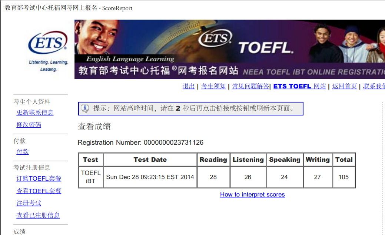This screenshot has height=235, width=385.
Task: Click the 退出 logout link
Action: 189,86
